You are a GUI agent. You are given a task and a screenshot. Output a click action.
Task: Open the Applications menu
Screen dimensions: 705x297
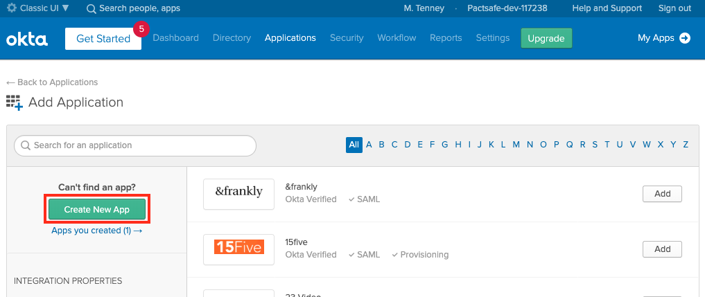[290, 38]
